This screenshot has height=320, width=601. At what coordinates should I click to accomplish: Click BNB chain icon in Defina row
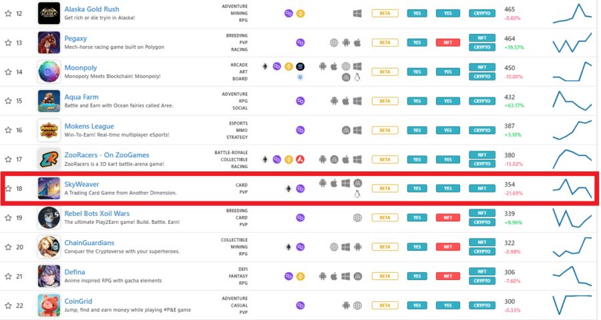(x=300, y=276)
